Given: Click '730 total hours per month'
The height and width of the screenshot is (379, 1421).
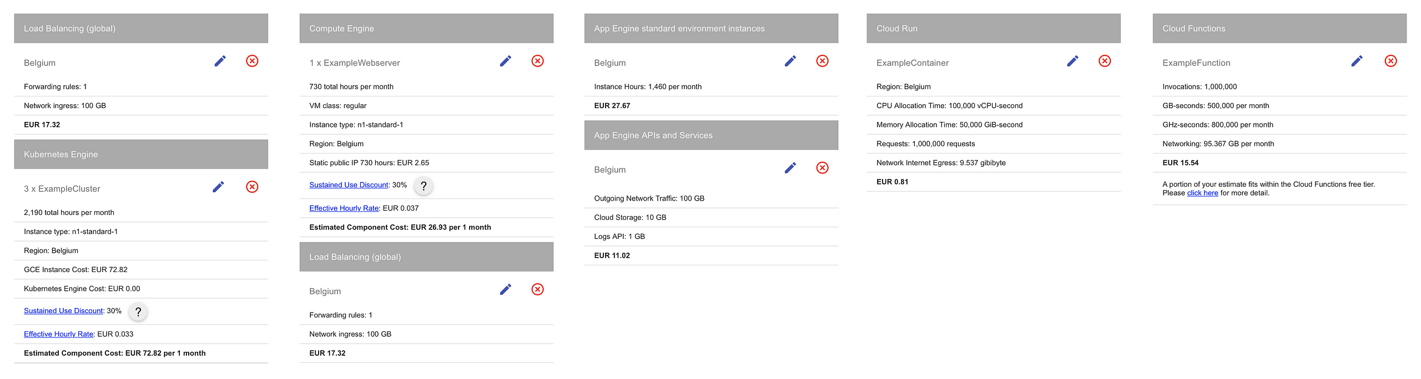Looking at the screenshot, I should (351, 87).
